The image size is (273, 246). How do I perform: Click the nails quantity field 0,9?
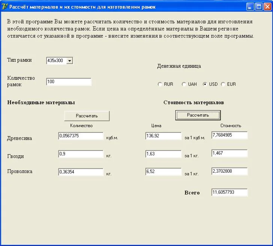[x=81, y=154]
